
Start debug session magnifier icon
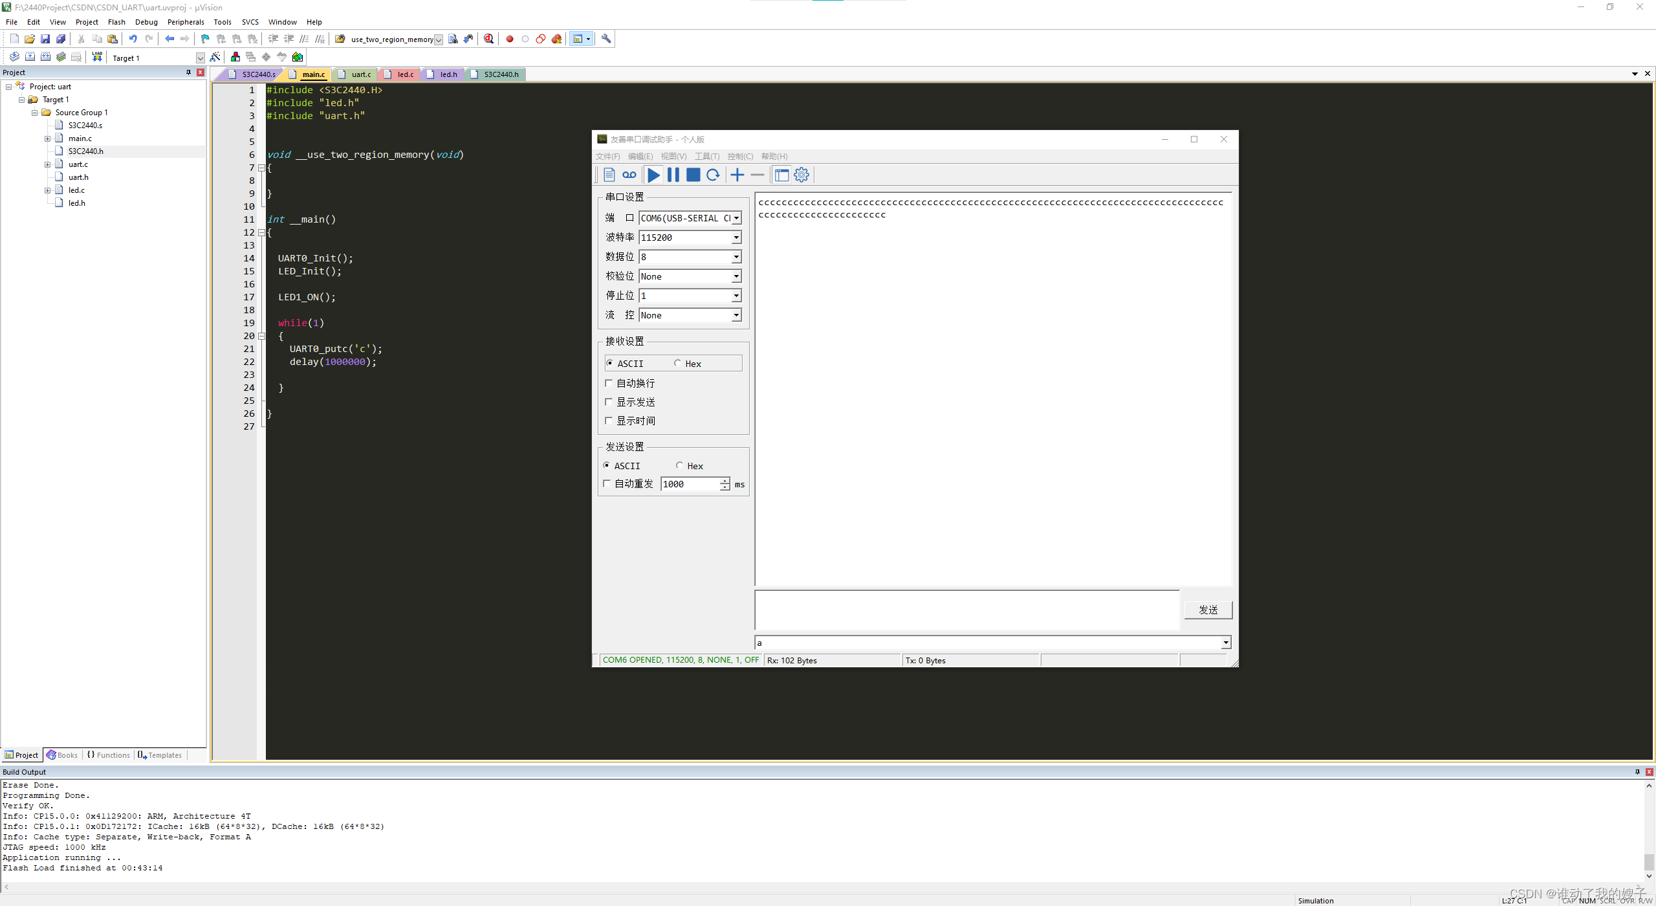pyautogui.click(x=489, y=39)
